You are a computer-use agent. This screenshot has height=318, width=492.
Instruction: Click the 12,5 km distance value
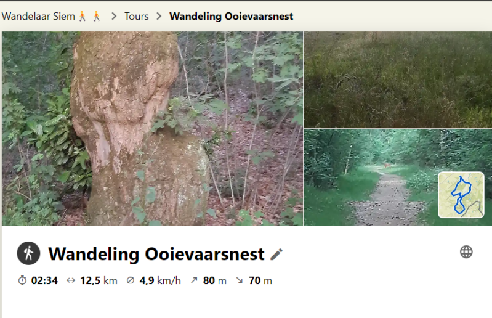[x=99, y=280]
